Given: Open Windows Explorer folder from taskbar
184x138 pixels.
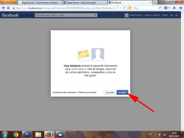Looking at the screenshot, I should (38, 135).
